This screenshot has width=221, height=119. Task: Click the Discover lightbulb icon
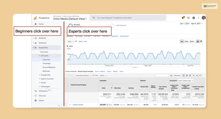click(x=36, y=96)
